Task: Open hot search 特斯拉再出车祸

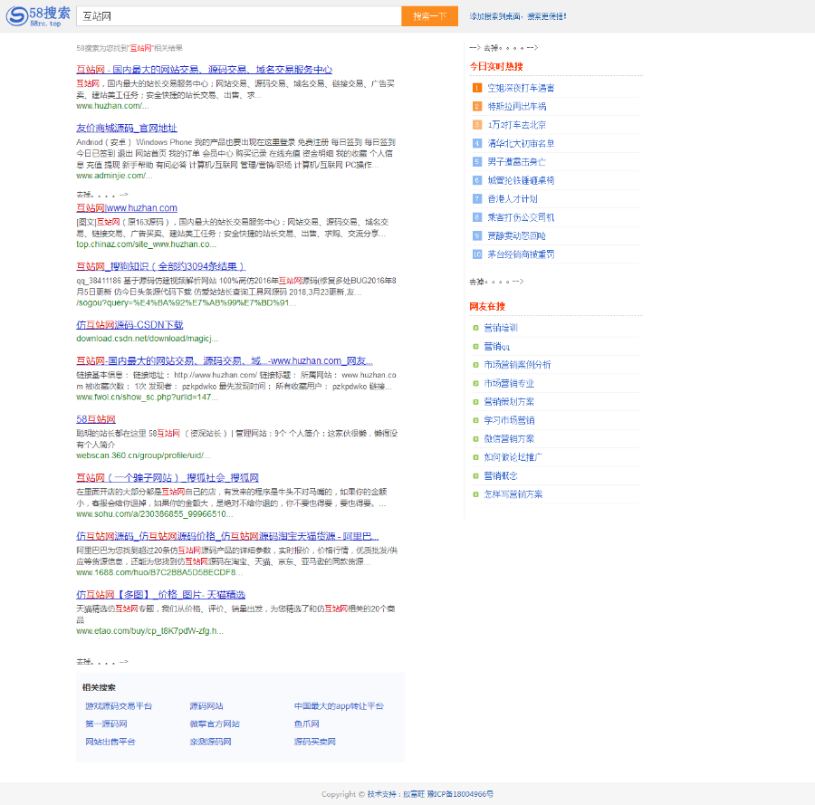Action: point(517,107)
